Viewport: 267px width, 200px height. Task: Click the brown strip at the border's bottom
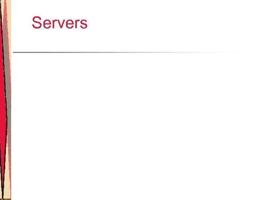click(x=6, y=199)
